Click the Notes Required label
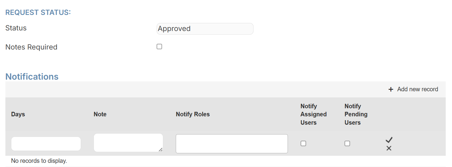Screen dimensions: 452x167 click(31, 47)
